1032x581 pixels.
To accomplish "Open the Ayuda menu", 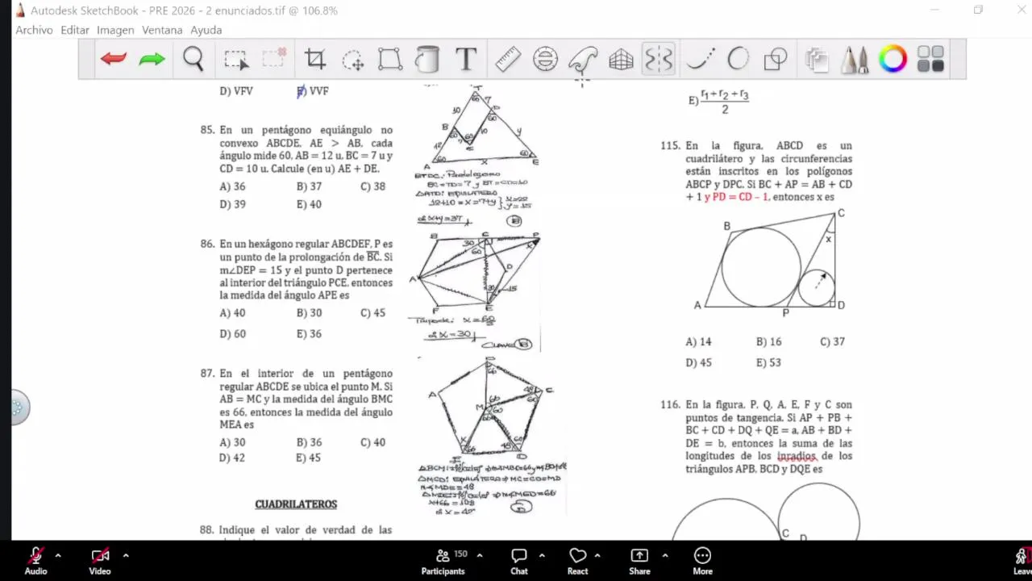I will (206, 30).
